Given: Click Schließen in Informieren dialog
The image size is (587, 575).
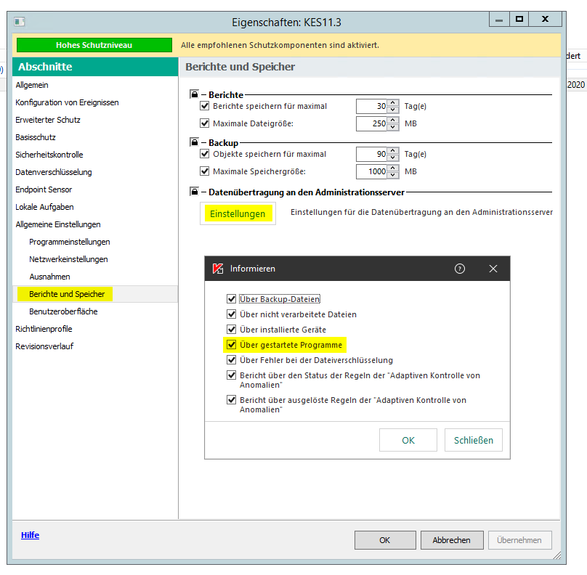Looking at the screenshot, I should click(x=474, y=440).
